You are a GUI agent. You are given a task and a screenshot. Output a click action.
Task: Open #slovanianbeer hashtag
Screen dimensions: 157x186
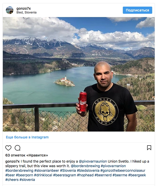click(47, 170)
